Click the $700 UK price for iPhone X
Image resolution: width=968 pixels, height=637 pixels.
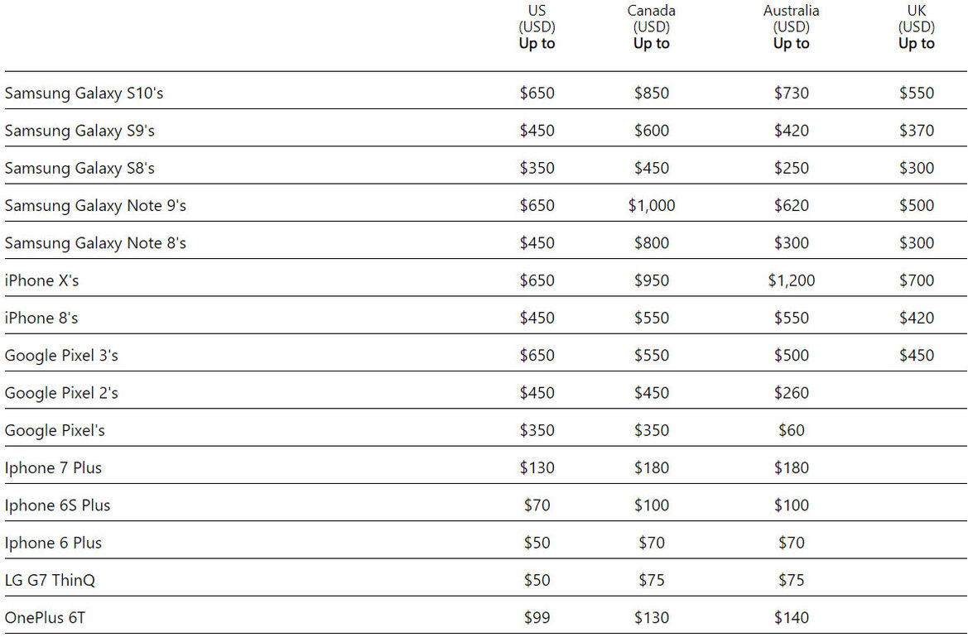[x=916, y=280]
